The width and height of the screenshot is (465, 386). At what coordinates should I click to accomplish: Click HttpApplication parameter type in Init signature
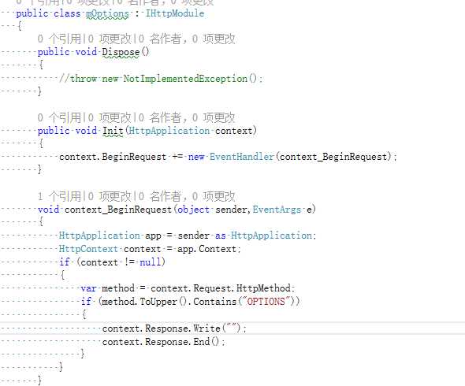[x=169, y=131]
